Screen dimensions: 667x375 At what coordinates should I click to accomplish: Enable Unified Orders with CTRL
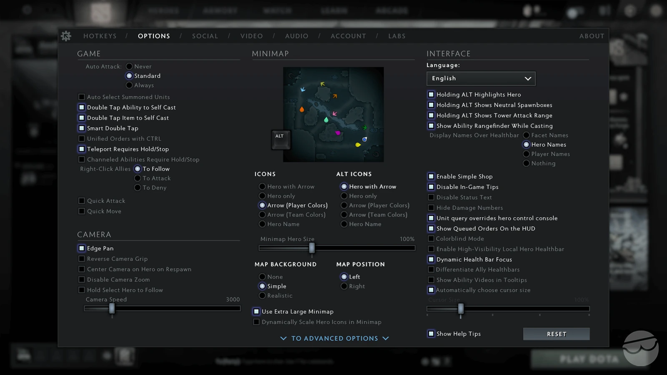point(82,139)
